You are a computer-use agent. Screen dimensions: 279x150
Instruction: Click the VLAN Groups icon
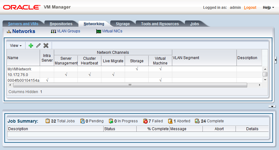[54, 31]
